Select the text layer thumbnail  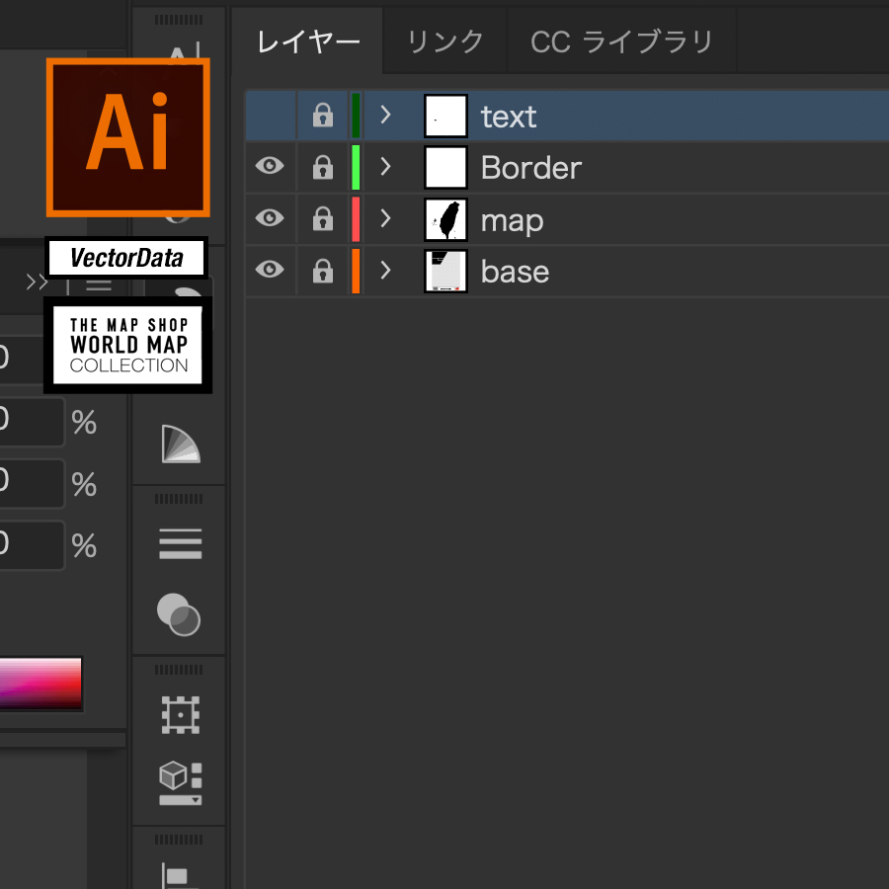(445, 116)
